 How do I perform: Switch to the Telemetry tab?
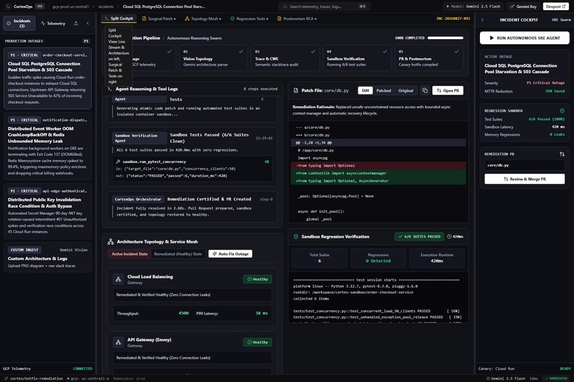point(53,23)
